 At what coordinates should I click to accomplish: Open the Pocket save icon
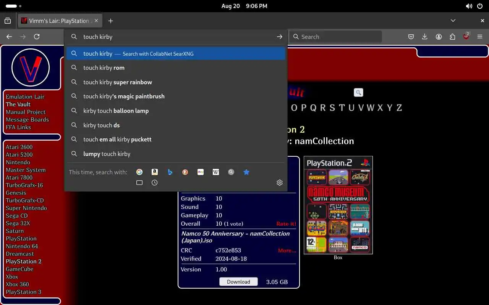coord(411,37)
